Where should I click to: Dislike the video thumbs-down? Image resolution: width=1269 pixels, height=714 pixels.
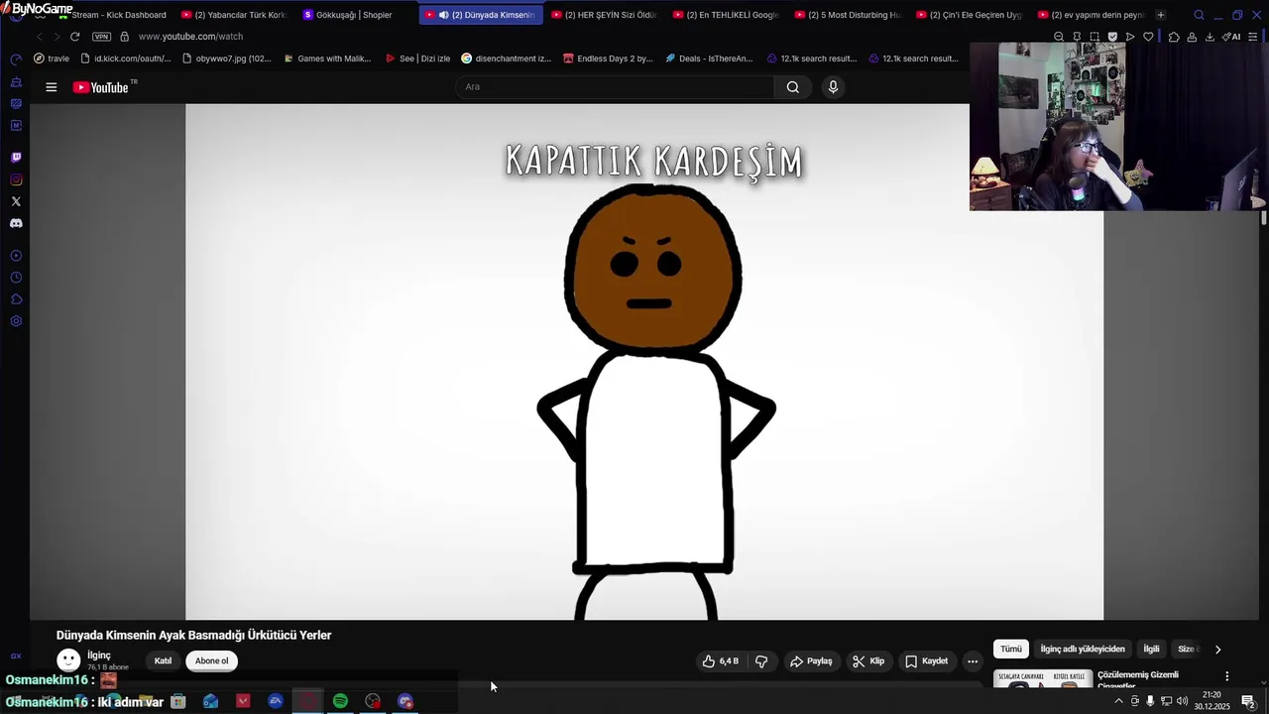tap(761, 660)
